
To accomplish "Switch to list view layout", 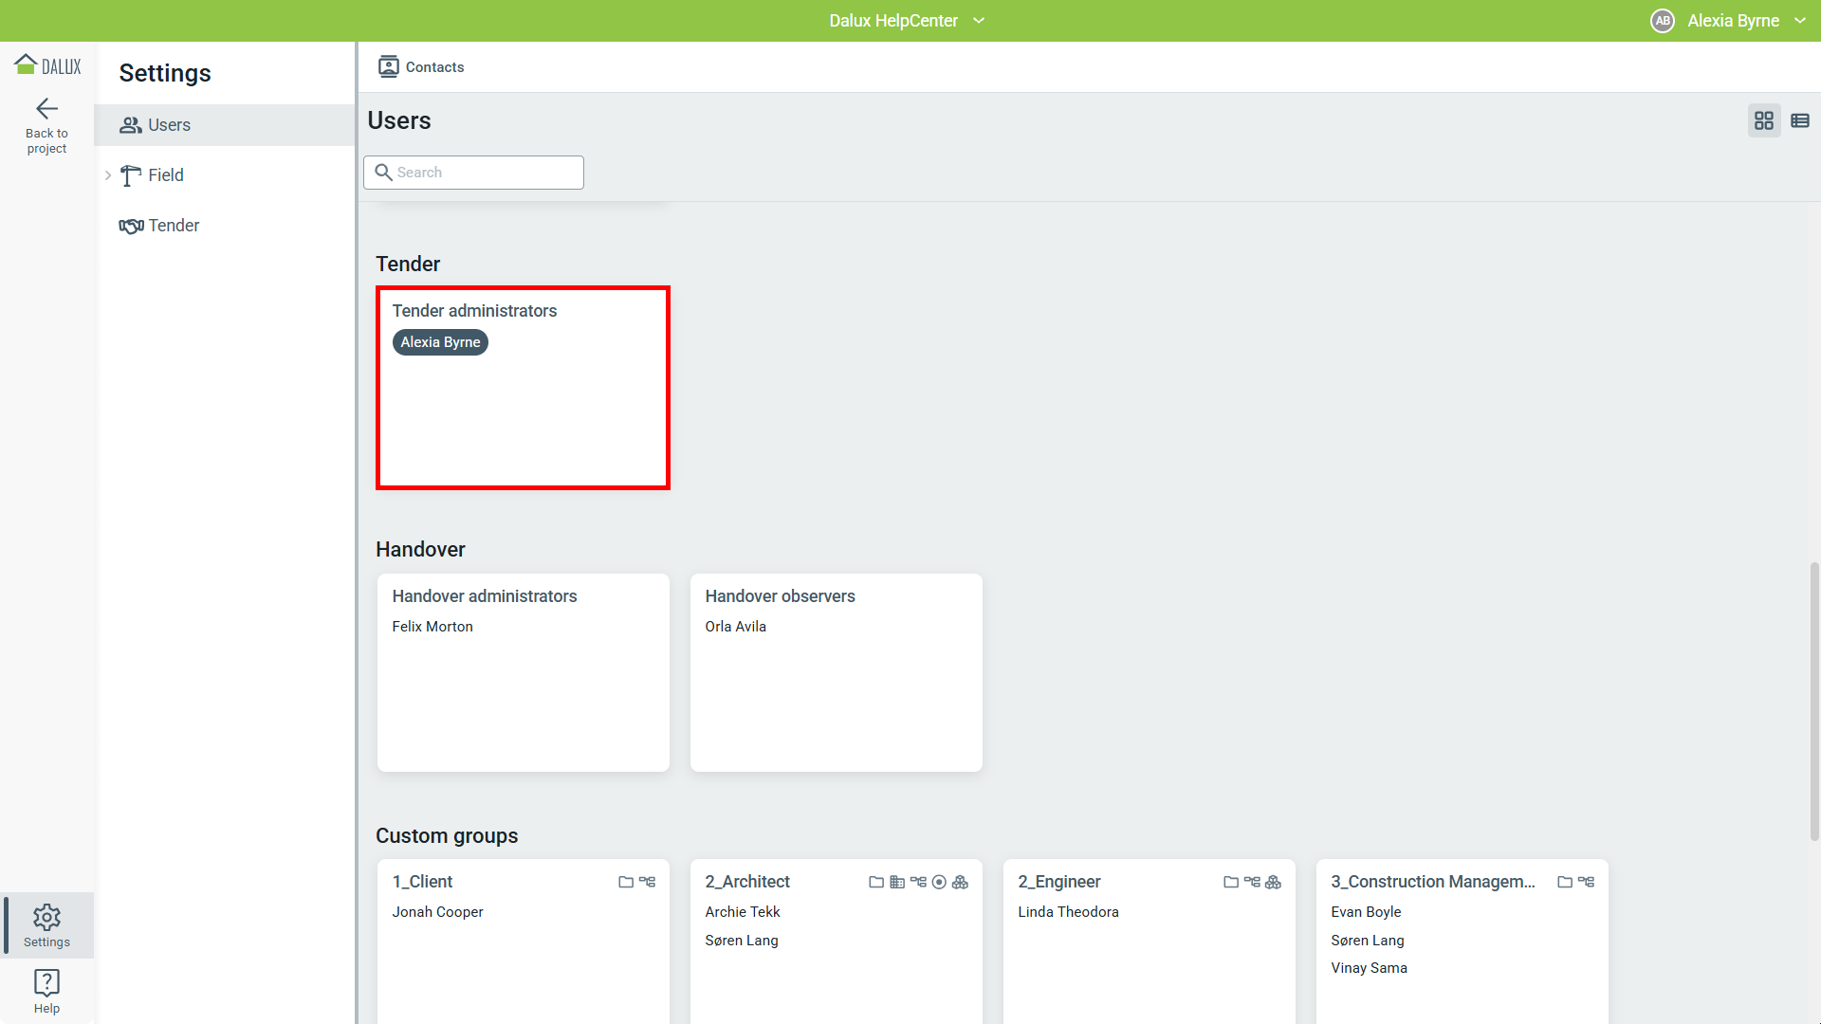I will click(1800, 120).
